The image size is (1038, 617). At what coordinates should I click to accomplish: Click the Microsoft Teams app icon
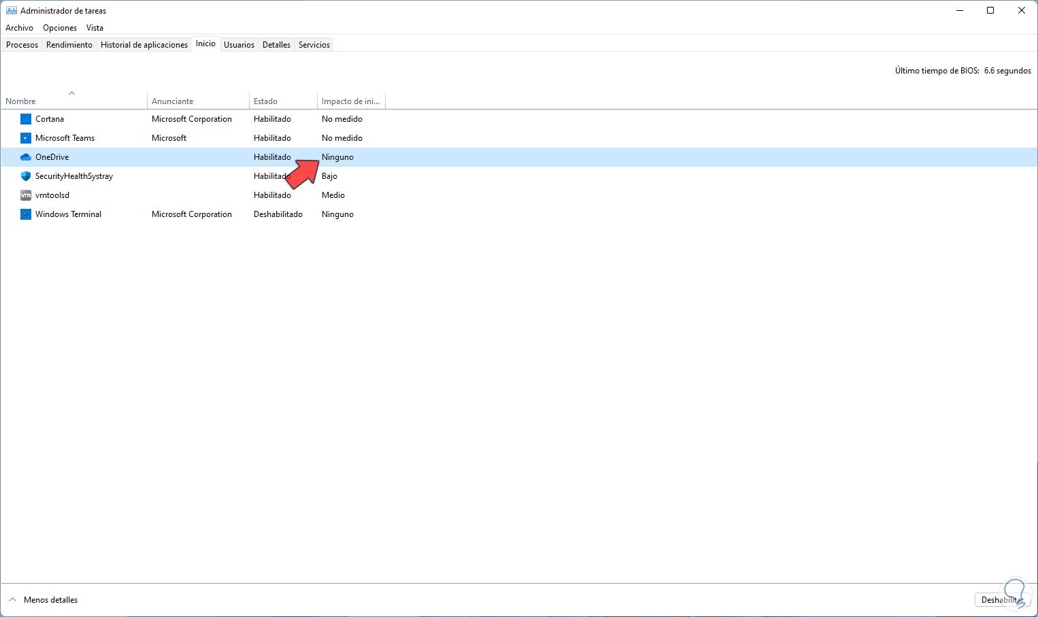click(26, 138)
